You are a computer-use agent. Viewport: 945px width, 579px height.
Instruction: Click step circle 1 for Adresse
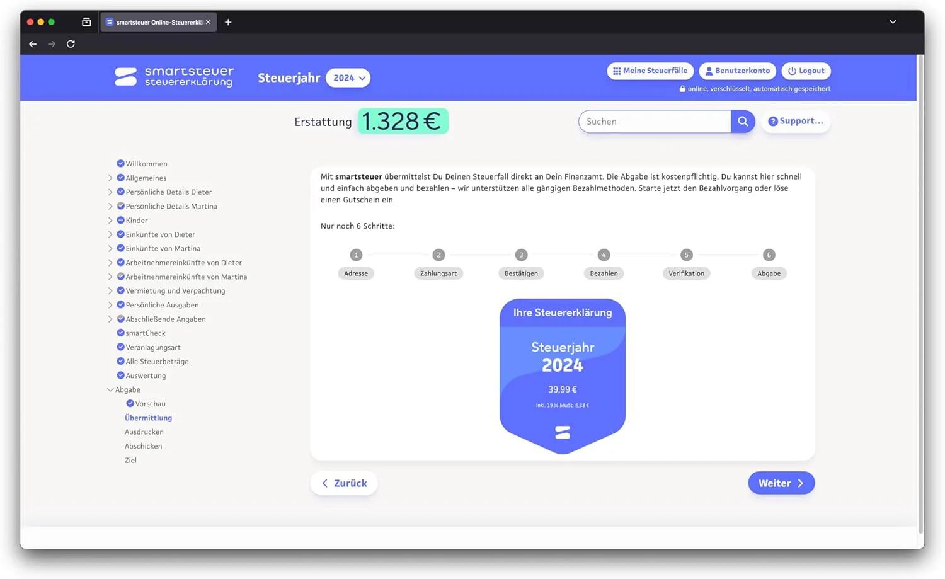pyautogui.click(x=356, y=255)
